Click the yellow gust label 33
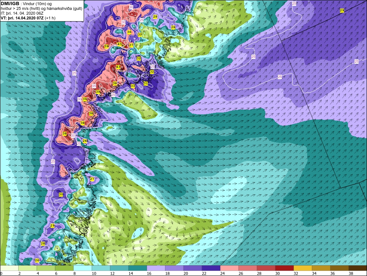Screen dimensions: 367x276 [133, 86]
